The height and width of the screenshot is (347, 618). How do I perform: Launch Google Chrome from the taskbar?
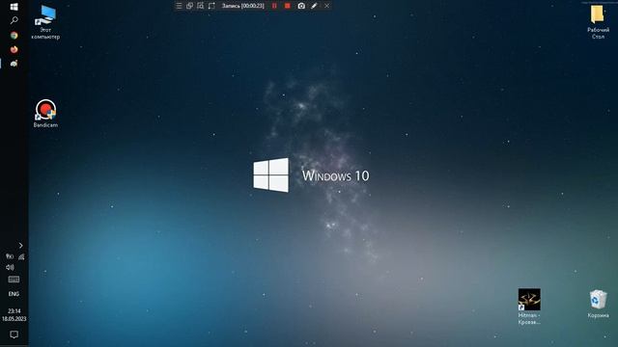(14, 36)
